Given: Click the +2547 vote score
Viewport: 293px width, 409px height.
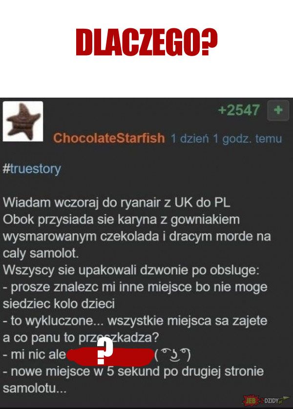Looking at the screenshot, I should 239,110.
